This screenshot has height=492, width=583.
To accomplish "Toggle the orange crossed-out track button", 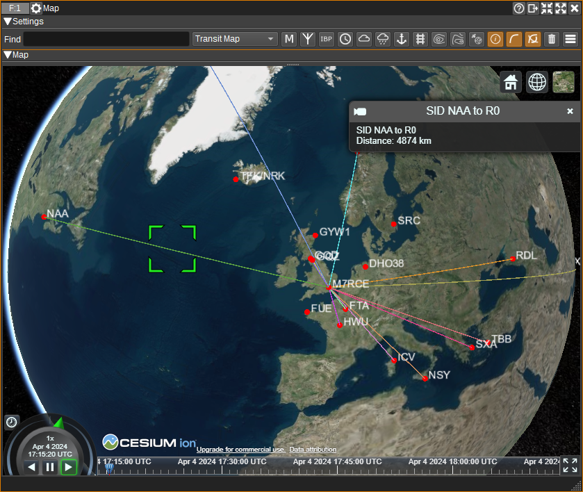I will 533,39.
